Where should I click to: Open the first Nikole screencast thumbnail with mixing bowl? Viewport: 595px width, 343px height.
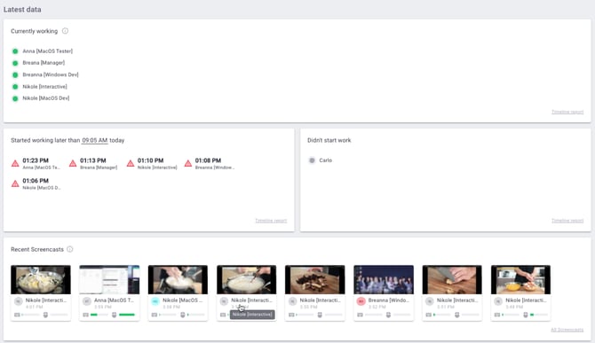[41, 280]
